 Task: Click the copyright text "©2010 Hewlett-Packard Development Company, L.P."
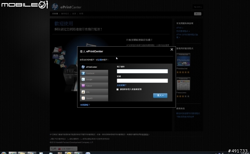[x=71, y=142]
